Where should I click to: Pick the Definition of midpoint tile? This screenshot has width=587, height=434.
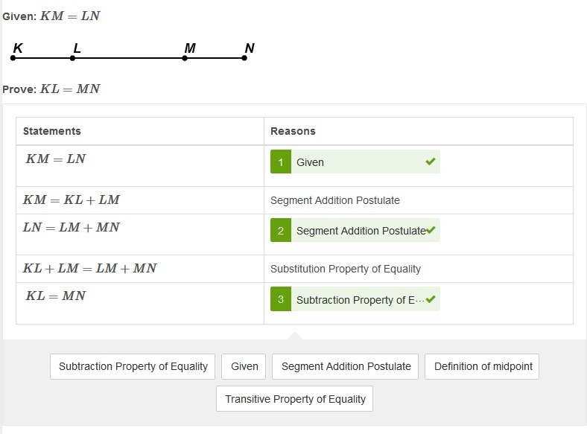482,366
